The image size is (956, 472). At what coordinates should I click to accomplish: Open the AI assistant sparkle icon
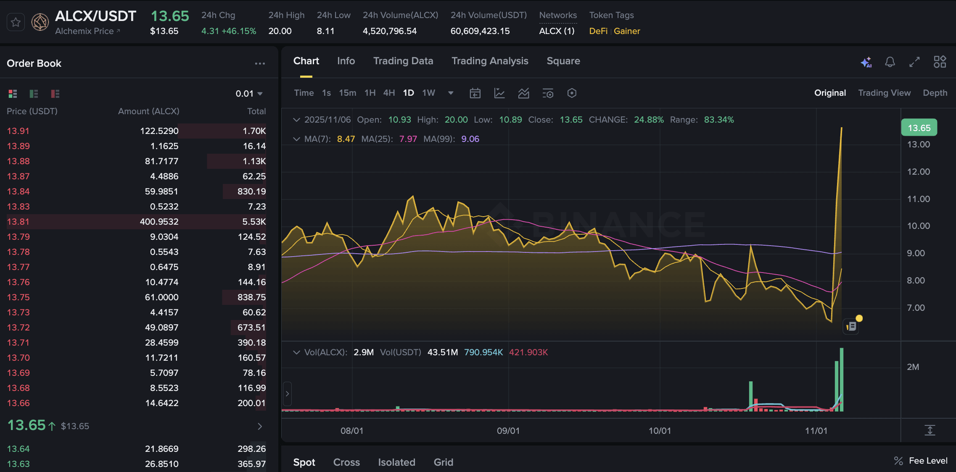click(x=866, y=62)
